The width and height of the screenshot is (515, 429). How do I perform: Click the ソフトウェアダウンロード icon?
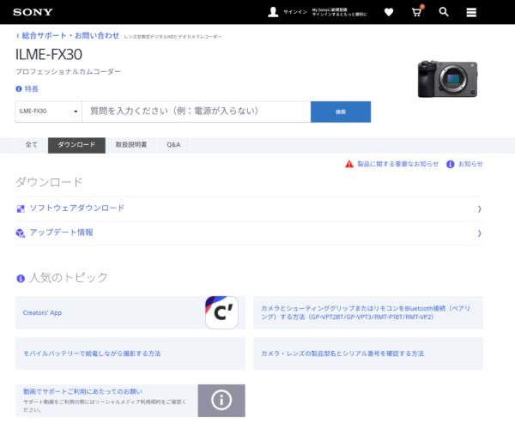click(x=21, y=208)
